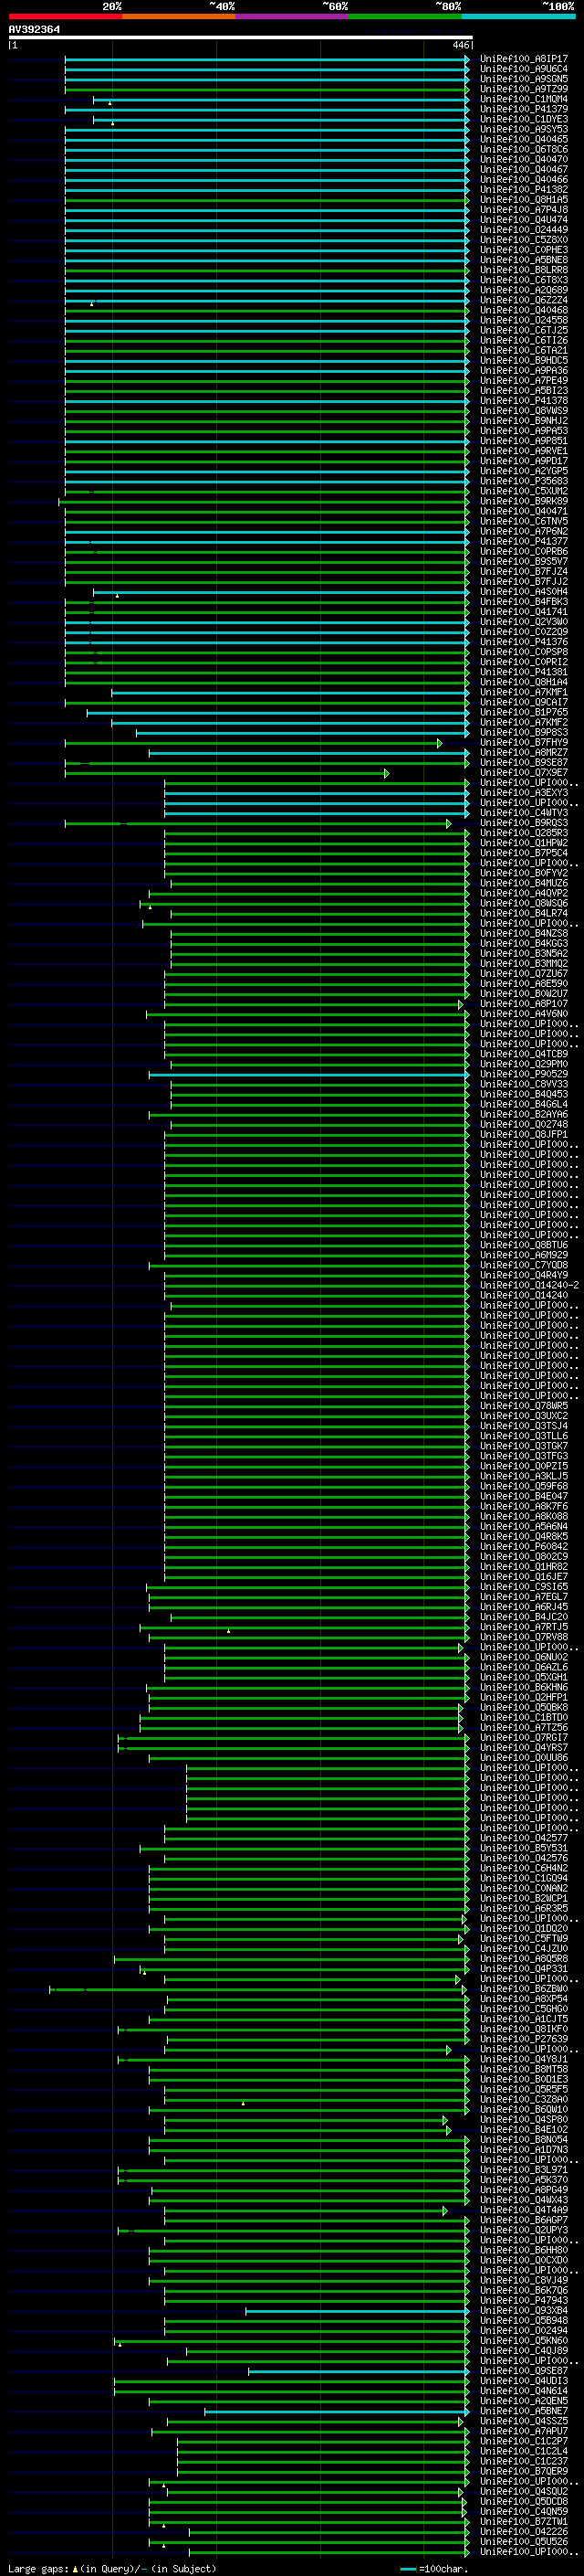Image resolution: width=584 pixels, height=2576 pixels.
Task: Select hit label UniRef100_Q6Z2Z4
Action: (523, 300)
